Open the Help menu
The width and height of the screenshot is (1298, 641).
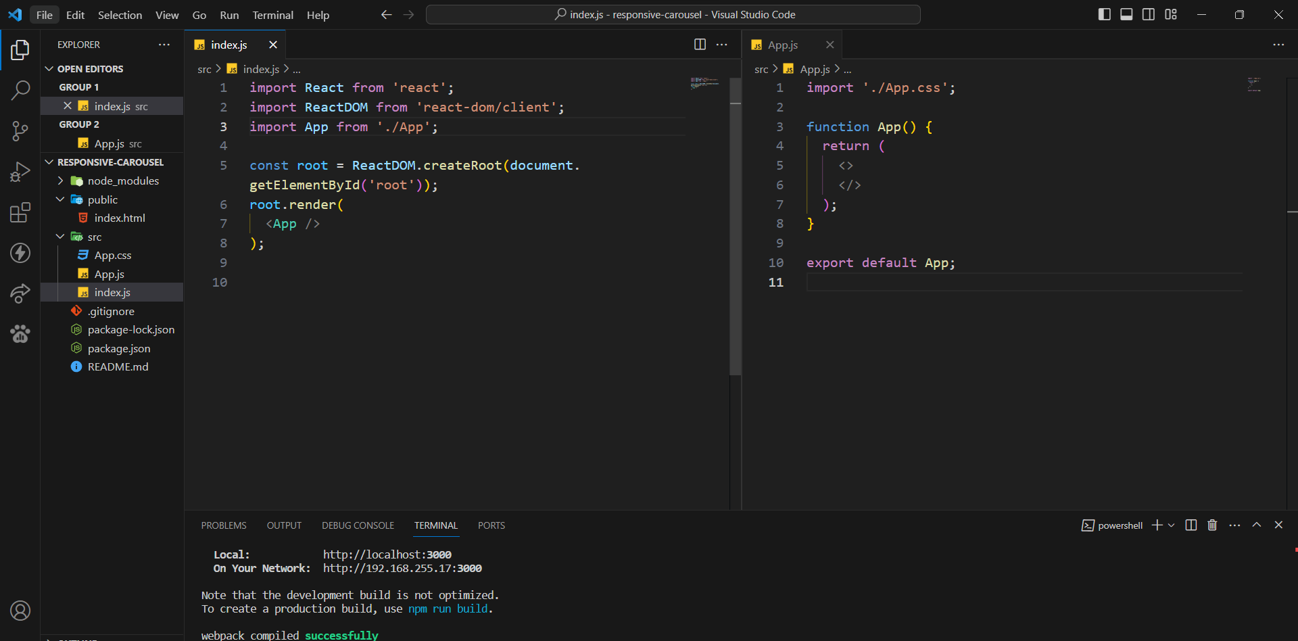[x=318, y=15]
